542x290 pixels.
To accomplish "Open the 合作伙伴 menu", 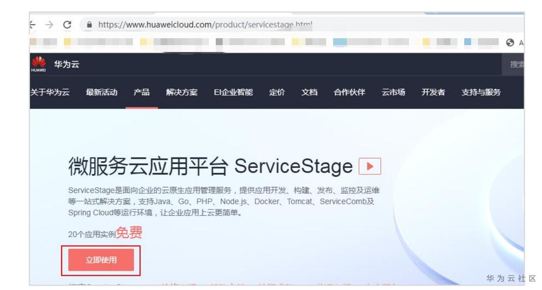I will pyautogui.click(x=350, y=92).
